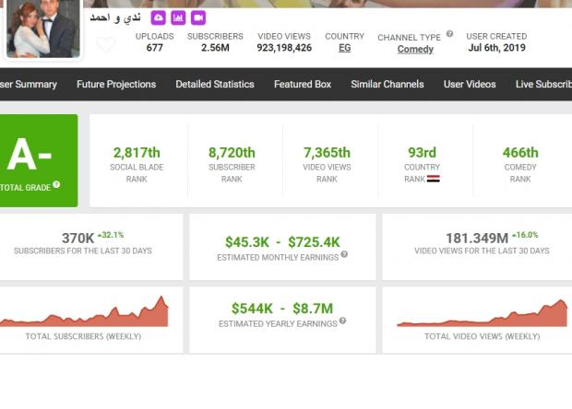Click the 8,720th subscriber rank
The height and width of the screenshot is (409, 572).
pyautogui.click(x=232, y=153)
